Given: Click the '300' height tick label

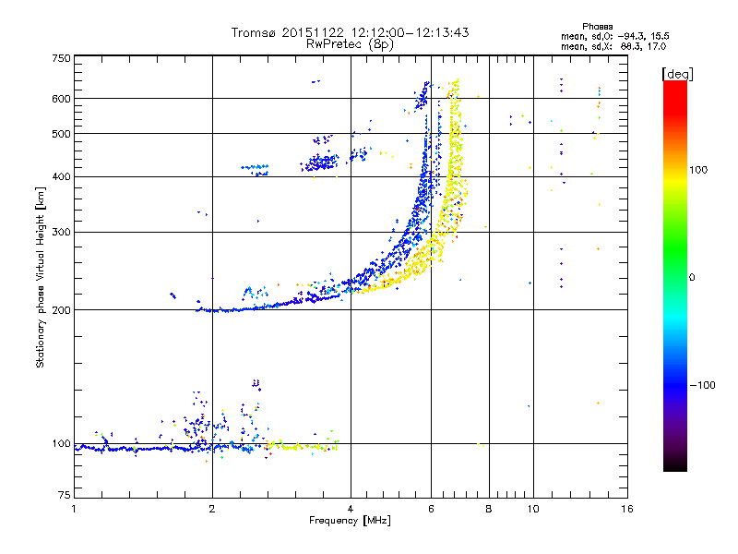Looking at the screenshot, I should click(62, 233).
